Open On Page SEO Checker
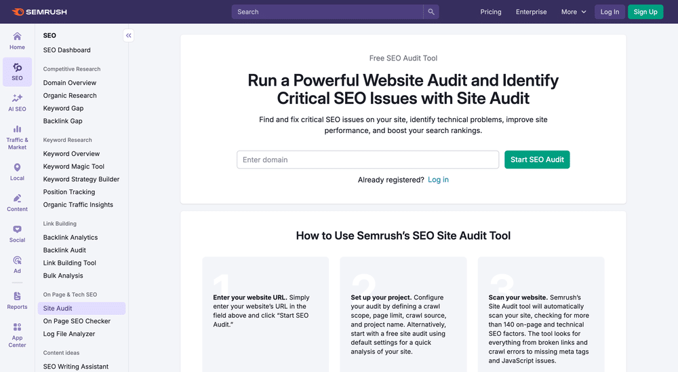 77,321
